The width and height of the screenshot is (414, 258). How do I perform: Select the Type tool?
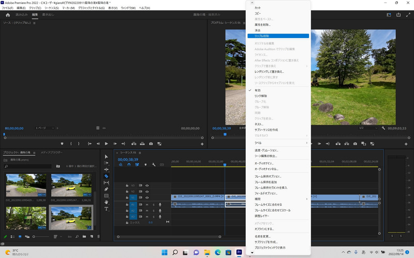pos(107,209)
